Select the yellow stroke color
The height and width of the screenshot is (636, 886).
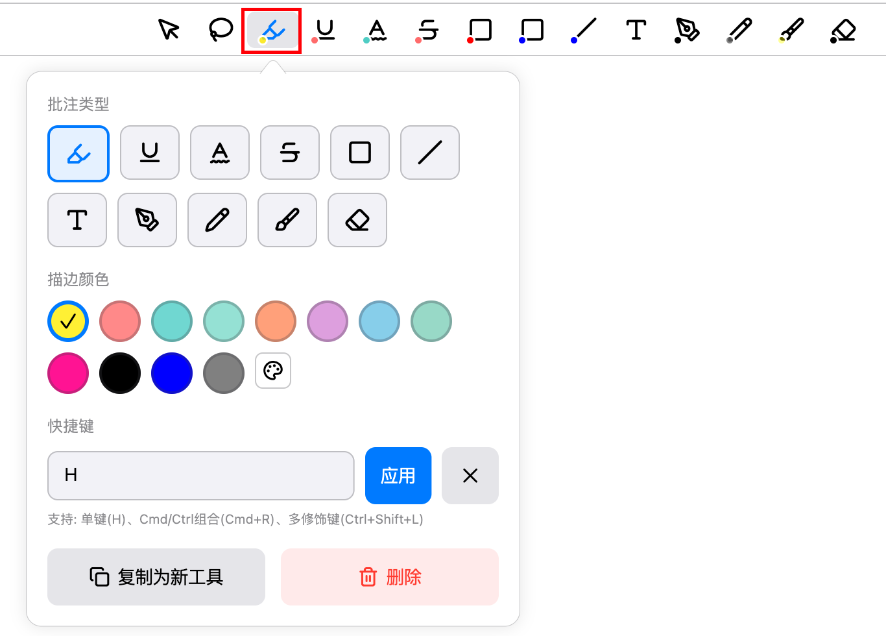[68, 321]
